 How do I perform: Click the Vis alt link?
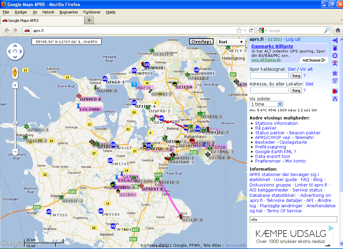306,69
